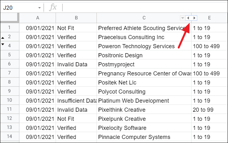Select column E header

(x=210, y=18)
